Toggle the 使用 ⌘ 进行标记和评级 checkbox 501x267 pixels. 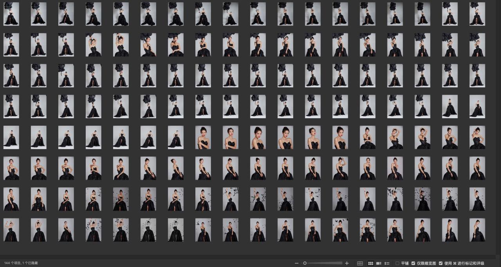pos(441,263)
